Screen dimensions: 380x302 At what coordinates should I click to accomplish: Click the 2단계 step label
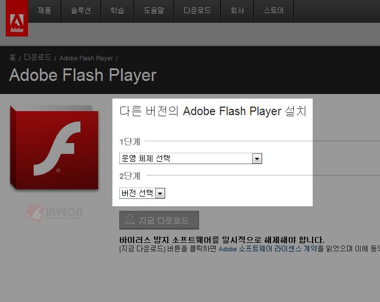(130, 176)
